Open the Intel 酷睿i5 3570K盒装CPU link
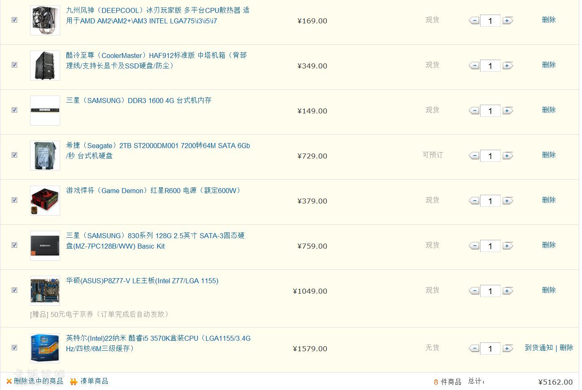This screenshot has width=582, height=390. [158, 343]
